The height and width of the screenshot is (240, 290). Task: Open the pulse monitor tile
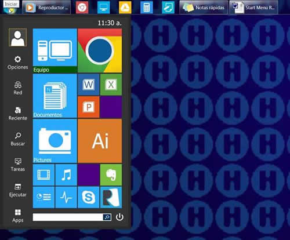point(66,197)
